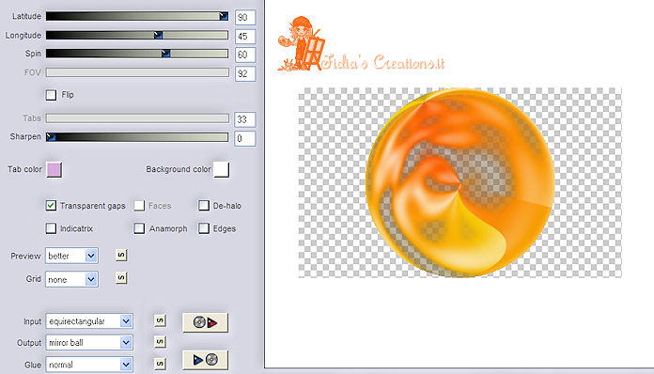This screenshot has width=654, height=374.
Task: Uncheck the Transparent gaps checkbox
Action: (51, 205)
